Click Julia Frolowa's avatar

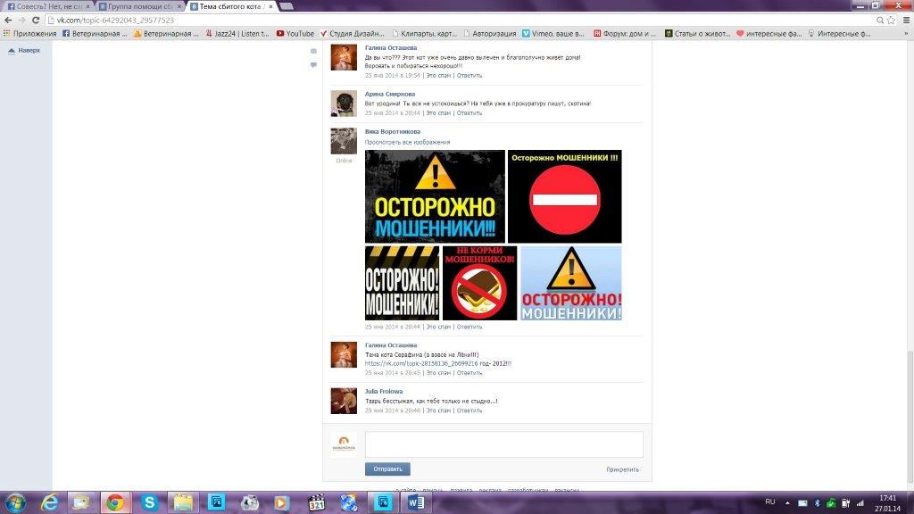coord(344,401)
